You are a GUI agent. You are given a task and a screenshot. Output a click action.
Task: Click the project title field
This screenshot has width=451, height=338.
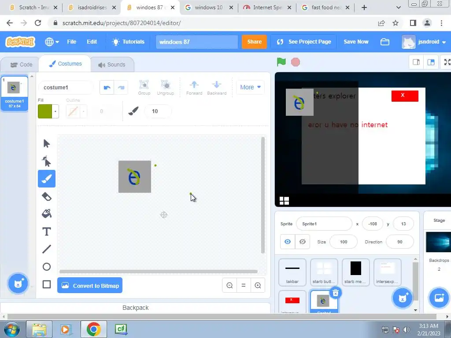click(197, 42)
